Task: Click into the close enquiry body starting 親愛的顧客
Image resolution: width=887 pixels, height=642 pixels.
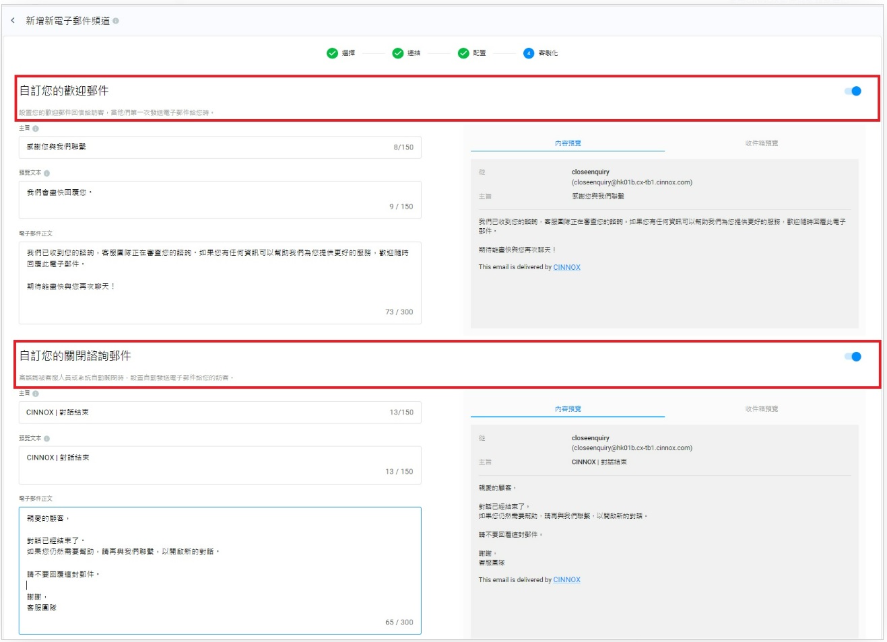Action: [x=220, y=571]
